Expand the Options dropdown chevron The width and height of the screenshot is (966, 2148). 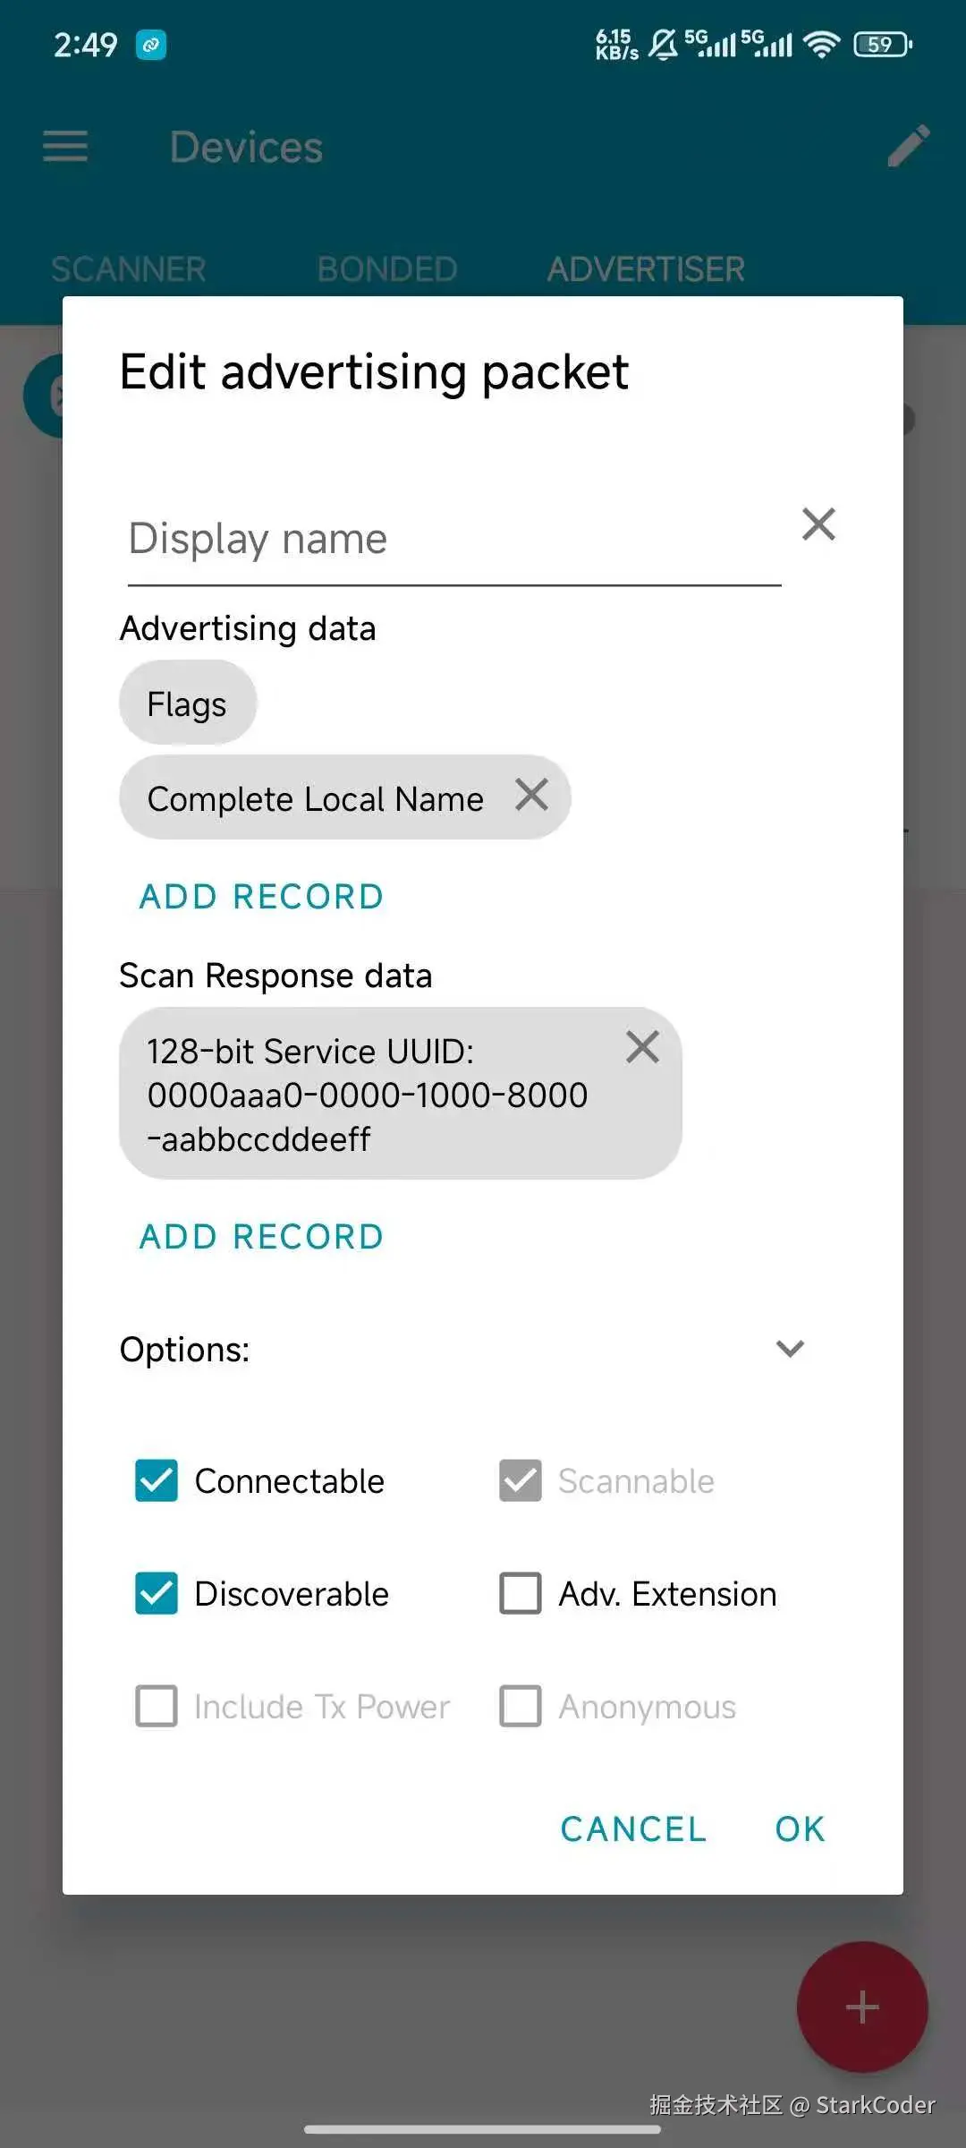790,1349
